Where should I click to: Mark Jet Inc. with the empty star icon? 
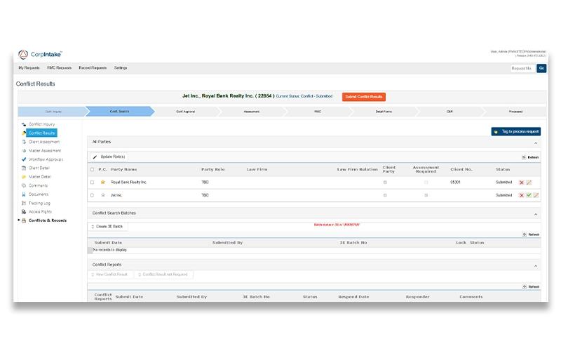coord(102,195)
